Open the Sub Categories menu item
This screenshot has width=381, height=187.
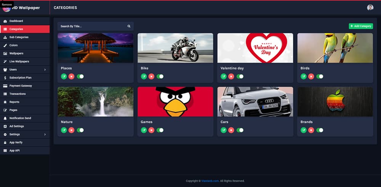pos(25,37)
